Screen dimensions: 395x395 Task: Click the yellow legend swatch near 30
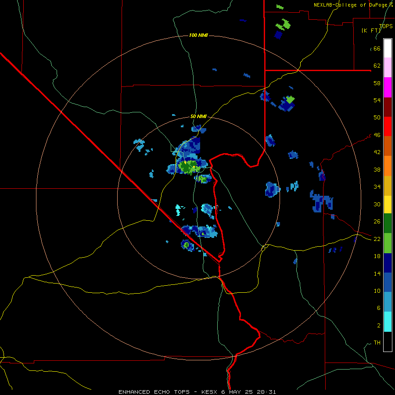click(x=388, y=205)
